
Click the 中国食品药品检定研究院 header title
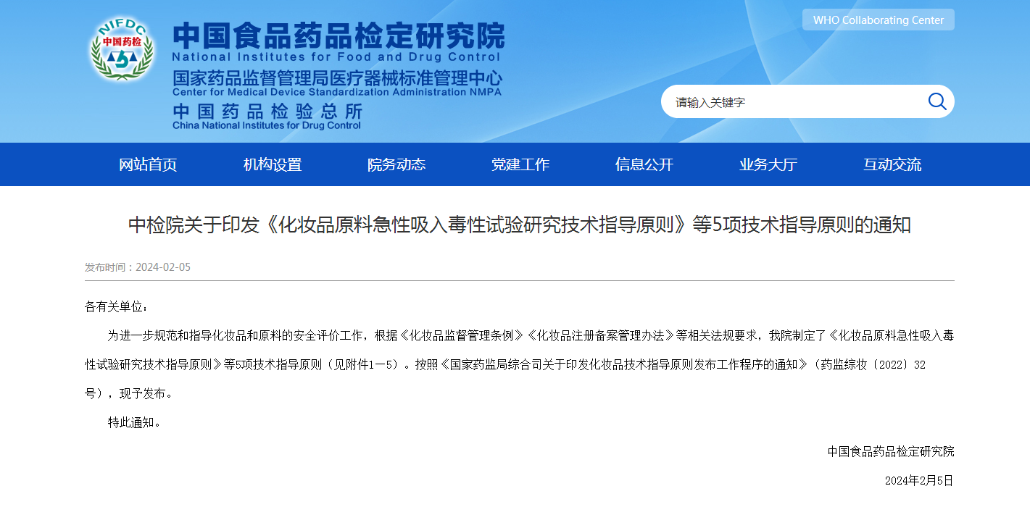(x=339, y=35)
